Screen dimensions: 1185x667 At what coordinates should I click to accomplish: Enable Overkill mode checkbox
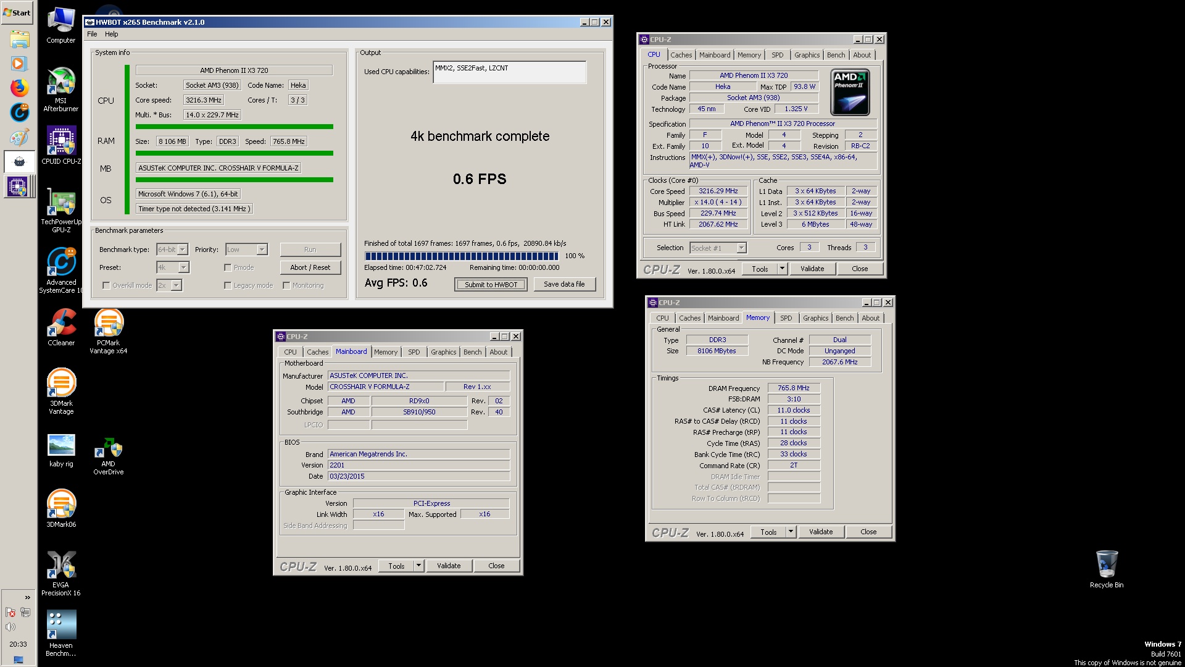click(x=106, y=285)
